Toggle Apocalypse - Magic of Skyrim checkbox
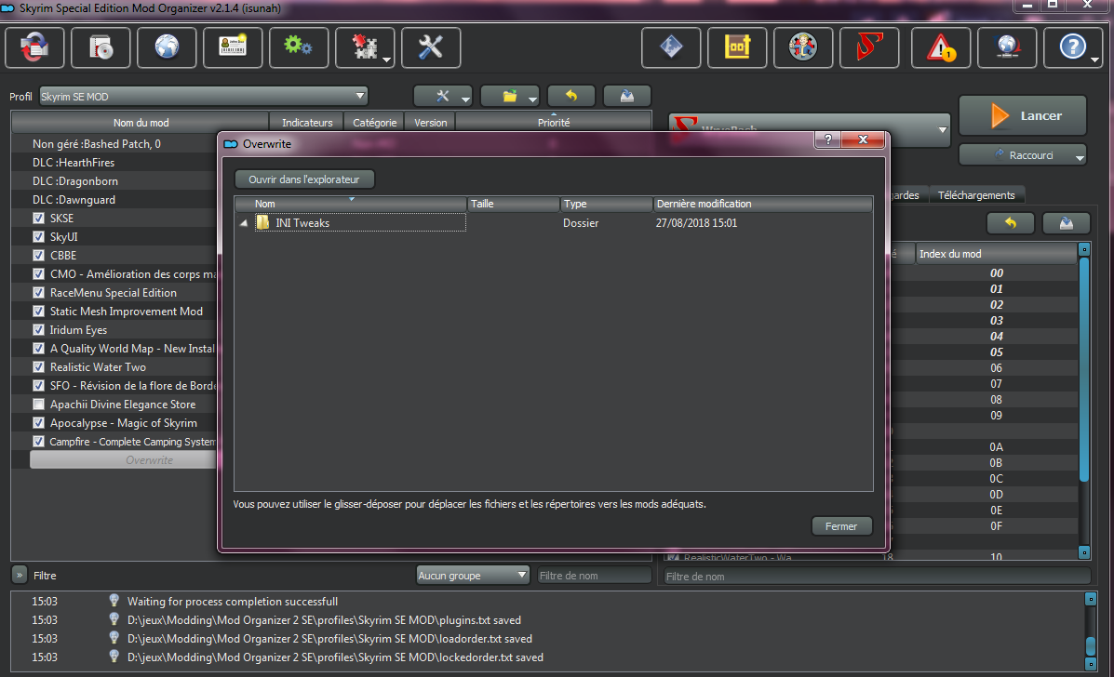Viewport: 1114px width, 677px height. [x=38, y=422]
